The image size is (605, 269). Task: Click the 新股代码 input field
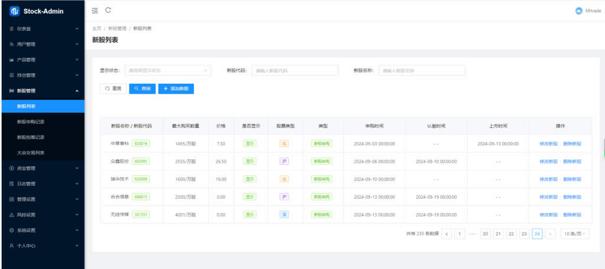pyautogui.click(x=295, y=70)
